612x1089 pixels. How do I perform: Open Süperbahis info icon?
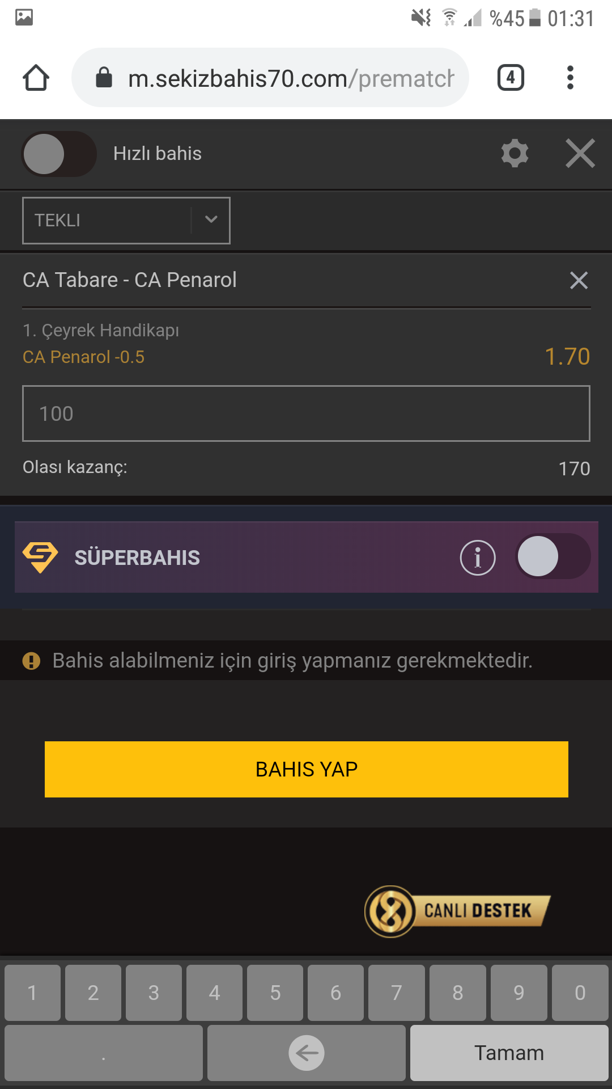coord(478,558)
